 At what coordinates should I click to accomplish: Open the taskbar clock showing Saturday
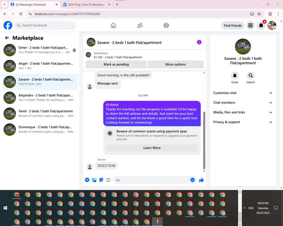coord(263,208)
